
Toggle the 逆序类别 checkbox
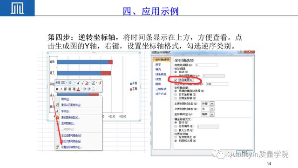[x=176, y=80]
